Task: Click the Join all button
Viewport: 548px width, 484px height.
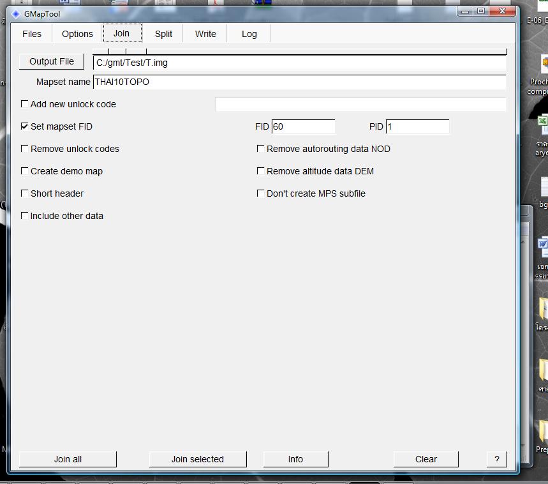Action: click(x=68, y=459)
